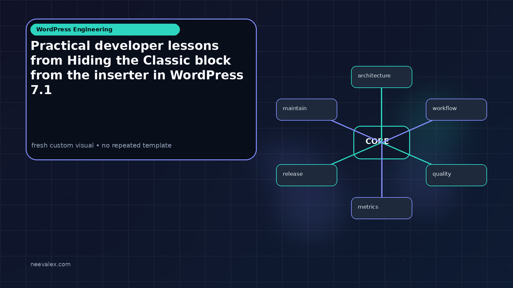The image size is (513, 288).
Task: Select the maintain node
Action: 307,109
